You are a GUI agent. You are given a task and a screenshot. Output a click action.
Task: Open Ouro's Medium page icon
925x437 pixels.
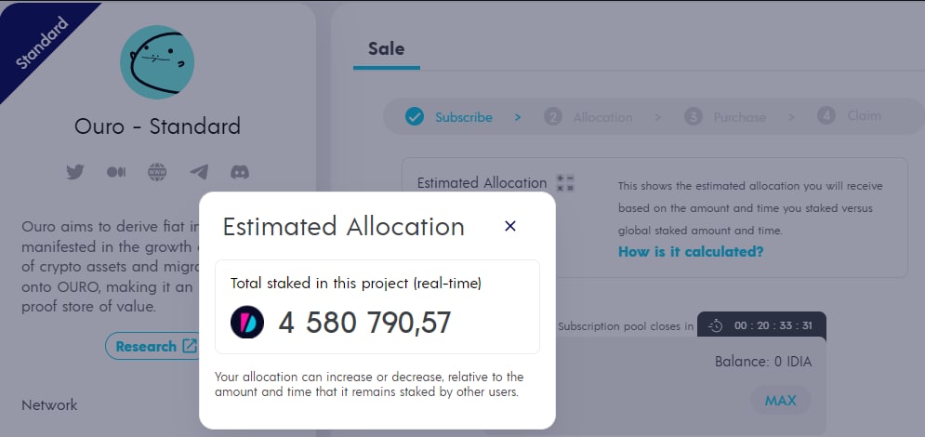[116, 172]
